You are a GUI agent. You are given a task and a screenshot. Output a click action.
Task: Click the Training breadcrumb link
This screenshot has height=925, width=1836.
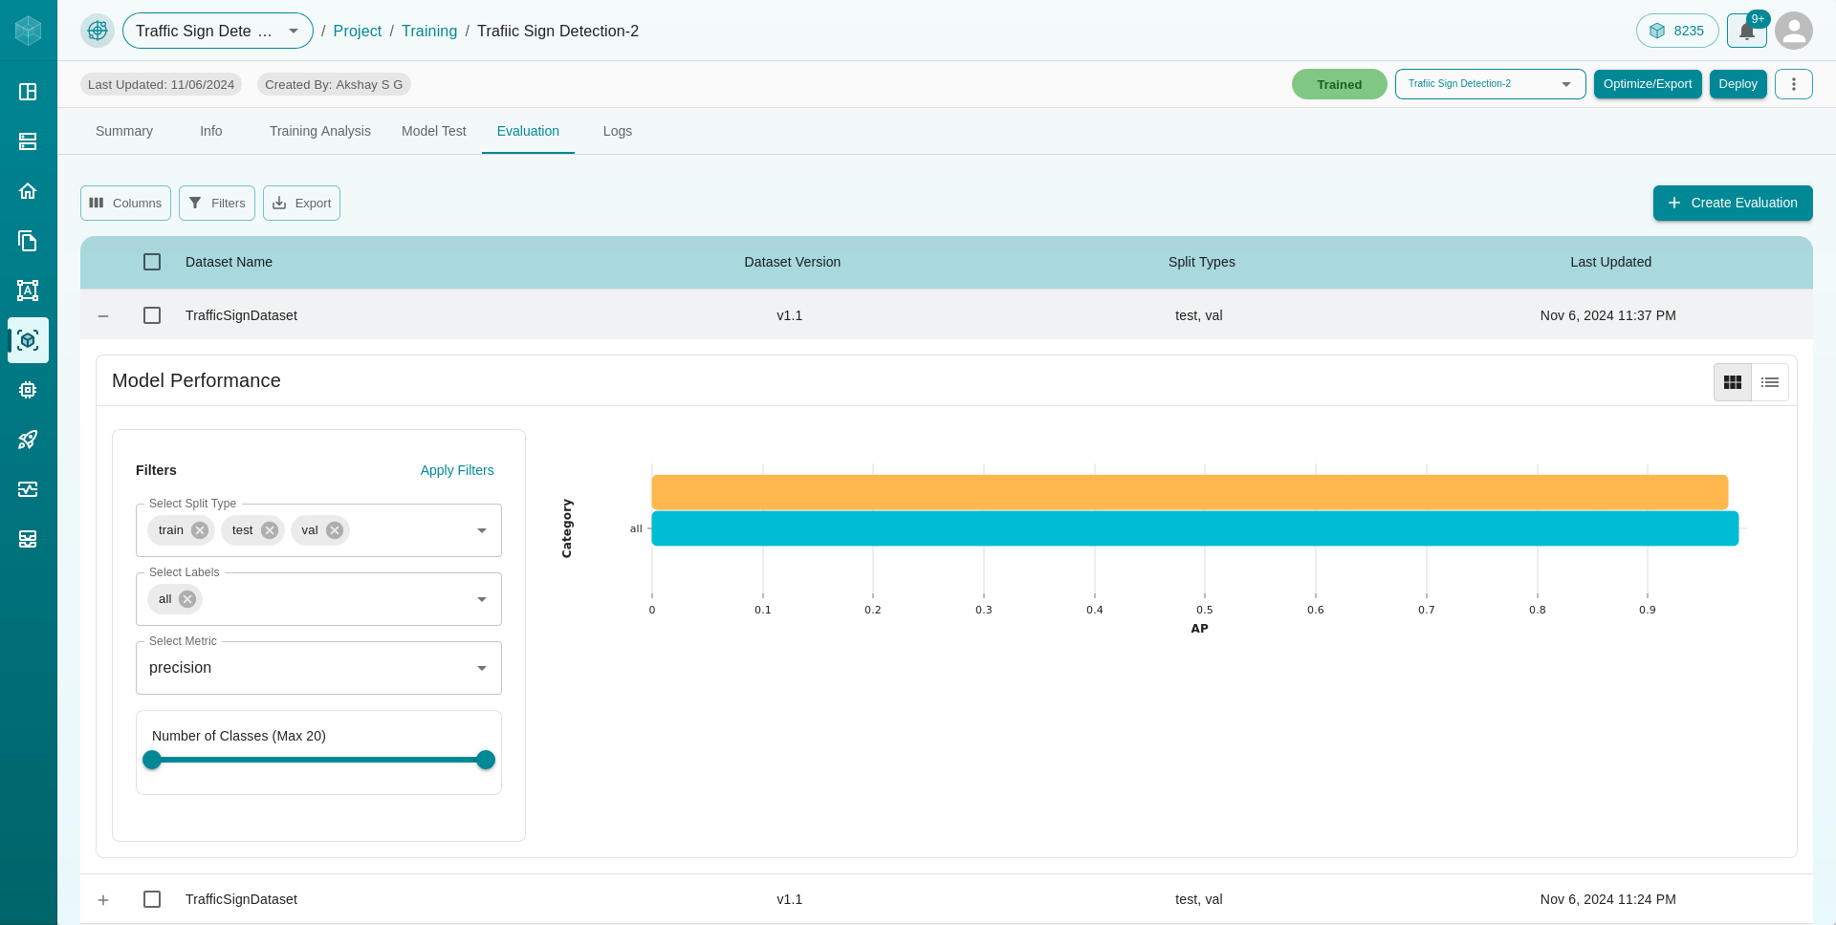click(429, 31)
